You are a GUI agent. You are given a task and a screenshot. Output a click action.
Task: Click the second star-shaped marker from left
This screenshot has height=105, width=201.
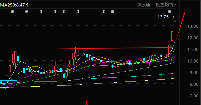(x=27, y=12)
